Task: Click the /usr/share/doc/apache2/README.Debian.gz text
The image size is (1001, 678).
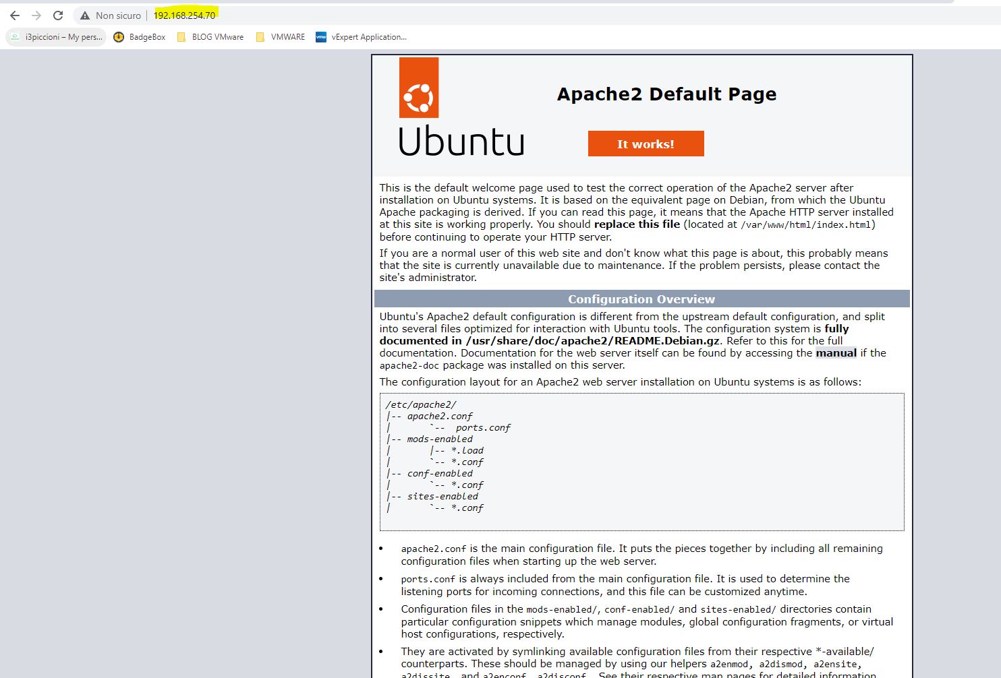Action: pyautogui.click(x=593, y=340)
